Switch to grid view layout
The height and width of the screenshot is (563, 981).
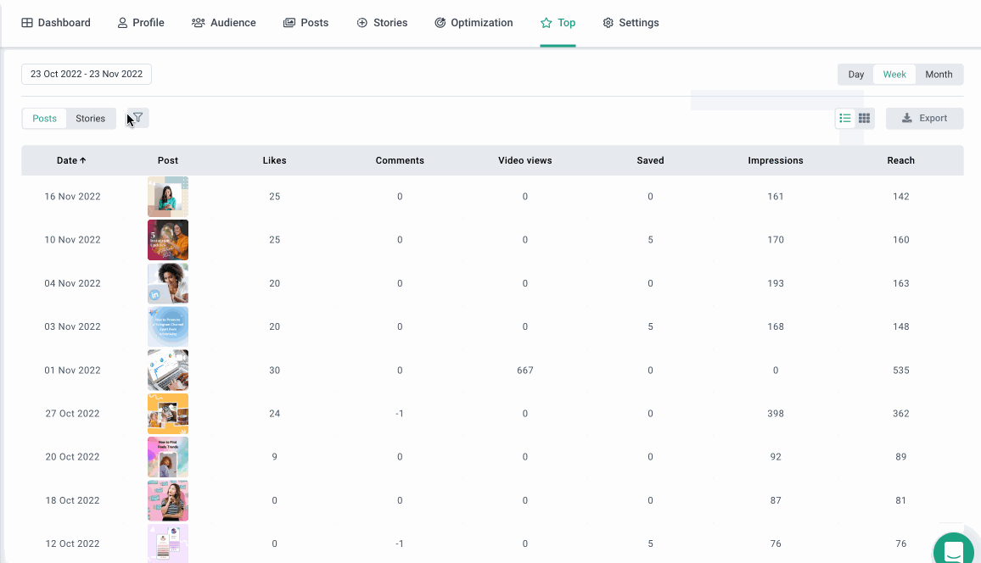pos(865,119)
